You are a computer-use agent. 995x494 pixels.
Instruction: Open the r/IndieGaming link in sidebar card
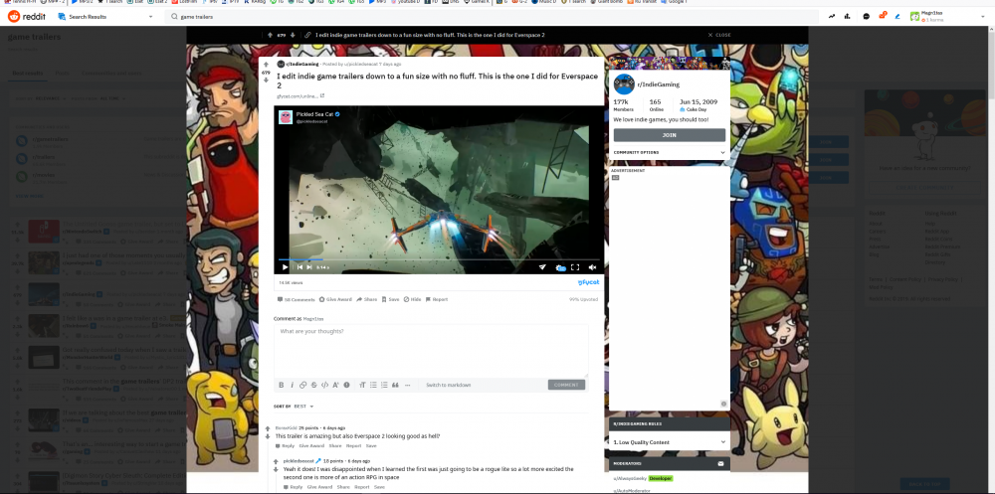[x=659, y=84]
